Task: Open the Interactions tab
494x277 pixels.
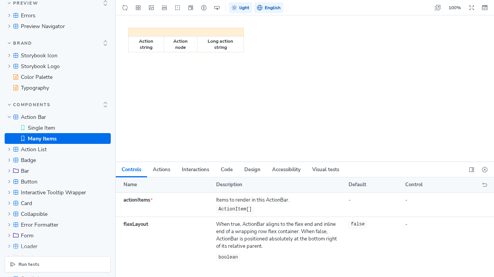Action: point(195,170)
